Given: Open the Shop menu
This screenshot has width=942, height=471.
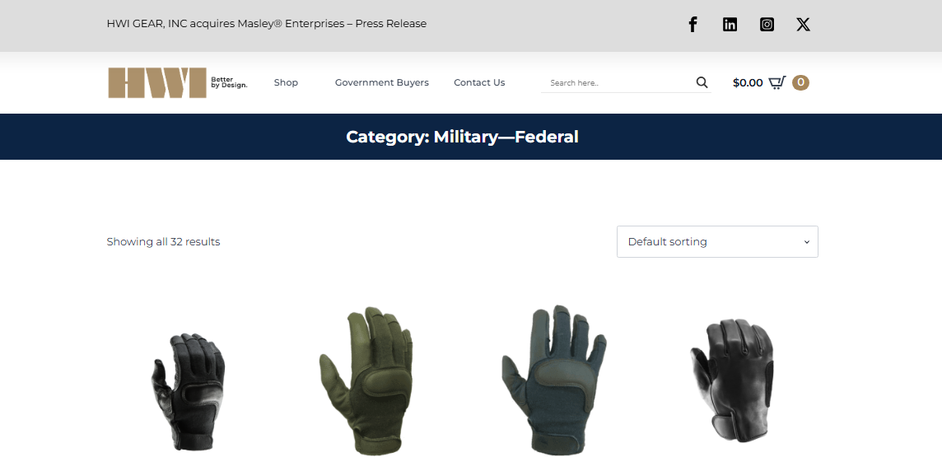Looking at the screenshot, I should coord(286,83).
